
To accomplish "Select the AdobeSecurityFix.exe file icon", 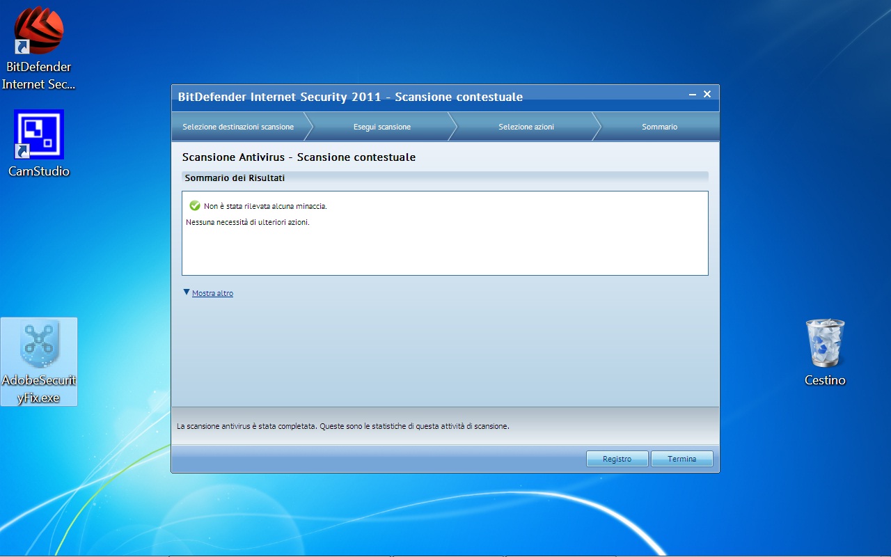I will click(39, 361).
